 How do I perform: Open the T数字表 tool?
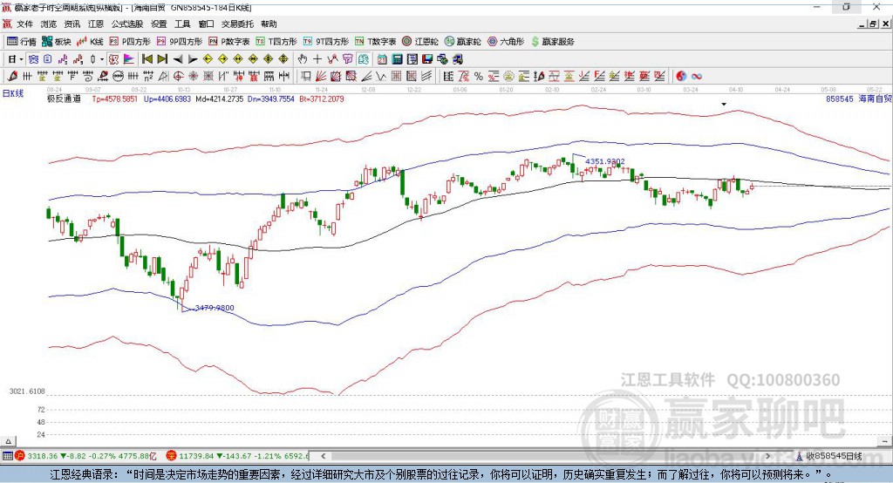pos(375,42)
